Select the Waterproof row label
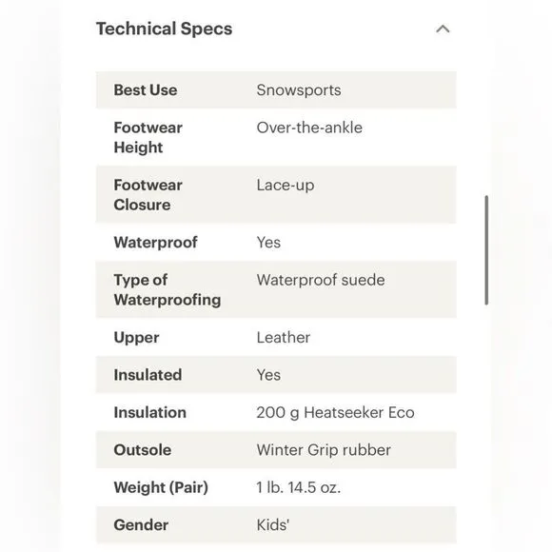The height and width of the screenshot is (552, 552). tap(155, 242)
